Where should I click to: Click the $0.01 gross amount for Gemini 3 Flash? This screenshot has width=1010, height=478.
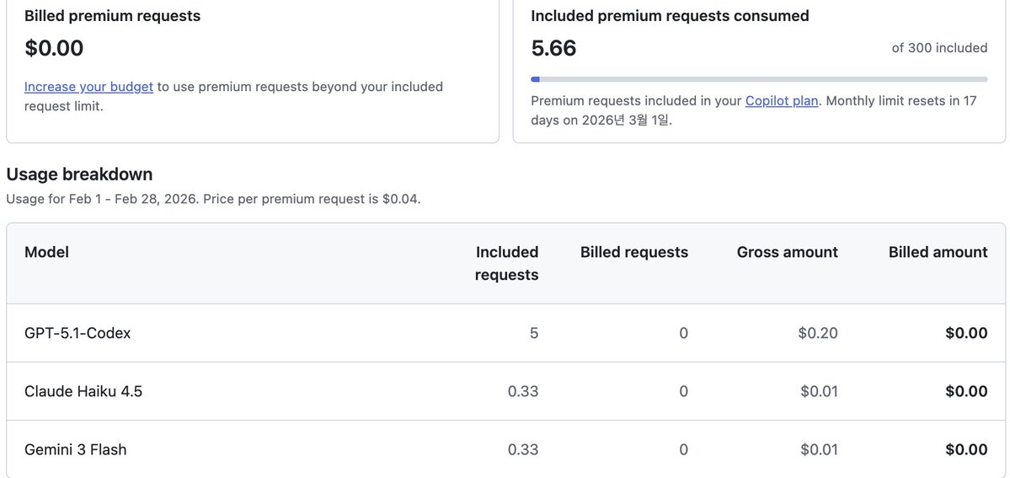(x=818, y=449)
